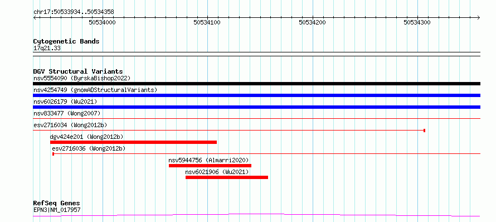Click the 17q21.33 band label
Screen dimensions: 496x222
click(47, 49)
